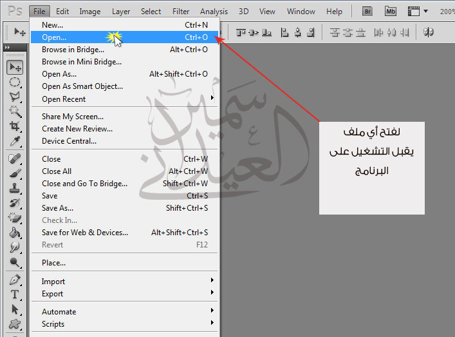The width and height of the screenshot is (455, 337).
Task: Open the Layer menu
Action: [x=121, y=12]
